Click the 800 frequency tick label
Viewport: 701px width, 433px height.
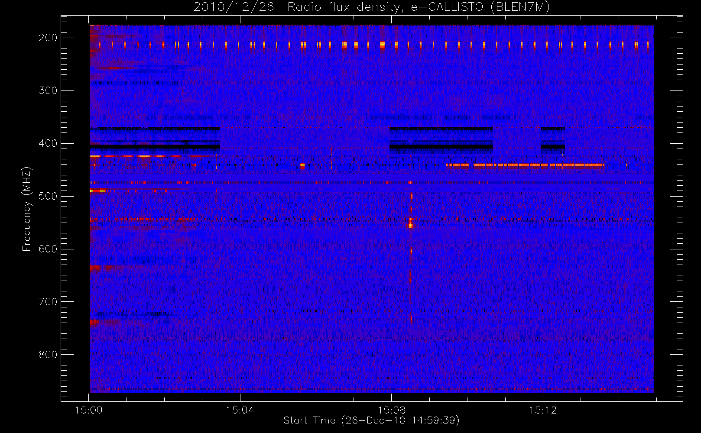tap(48, 355)
